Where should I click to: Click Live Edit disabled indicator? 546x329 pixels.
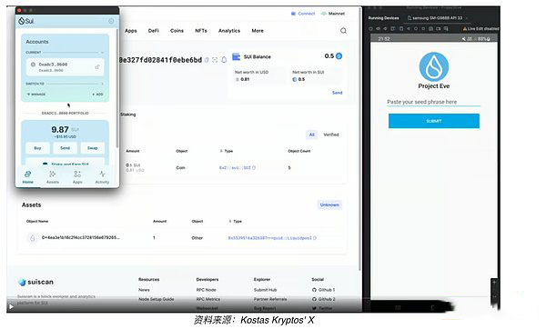click(x=480, y=29)
